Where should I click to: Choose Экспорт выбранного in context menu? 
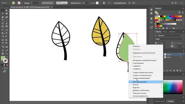click(141, 96)
